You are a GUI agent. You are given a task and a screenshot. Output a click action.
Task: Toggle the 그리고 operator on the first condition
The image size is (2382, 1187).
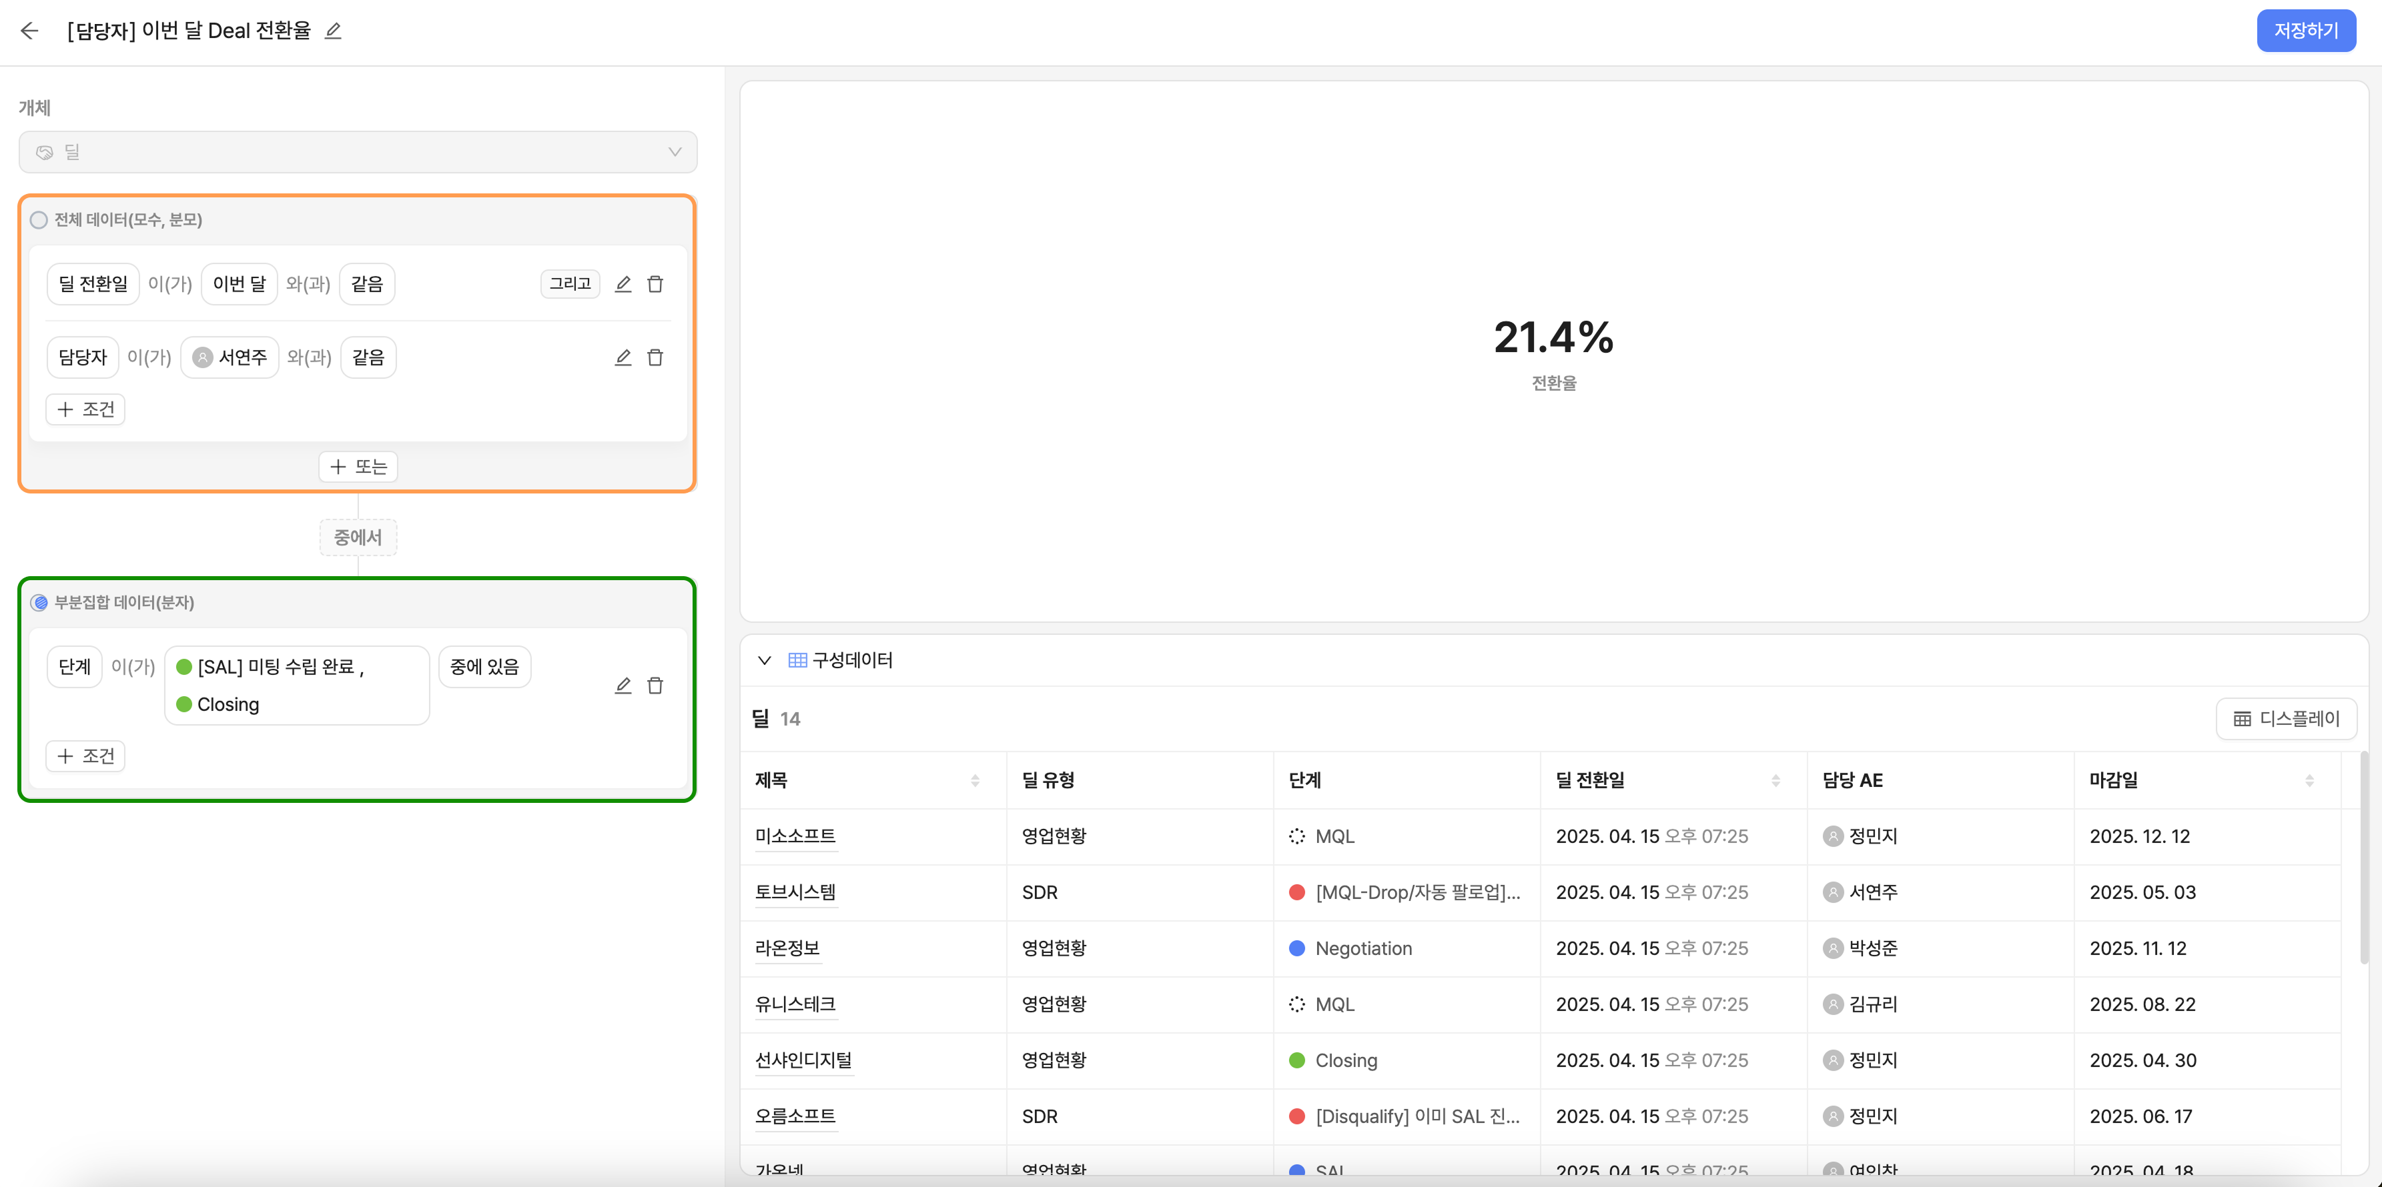(x=570, y=284)
